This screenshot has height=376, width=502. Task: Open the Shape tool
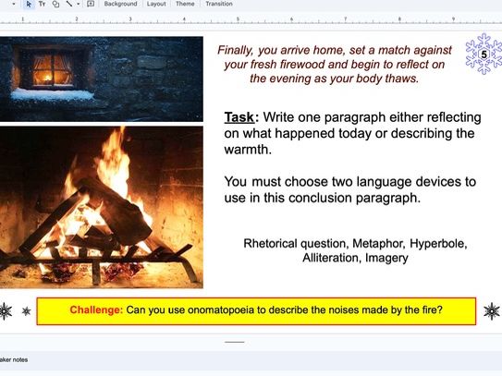55,5
